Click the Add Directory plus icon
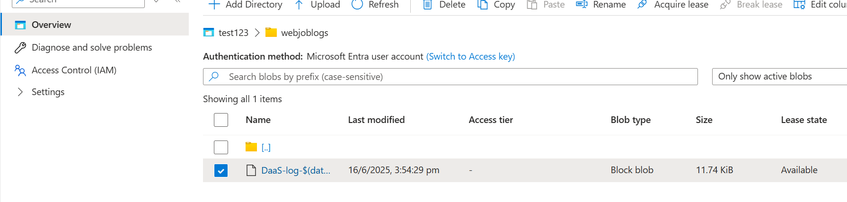This screenshot has width=847, height=202. (x=214, y=5)
